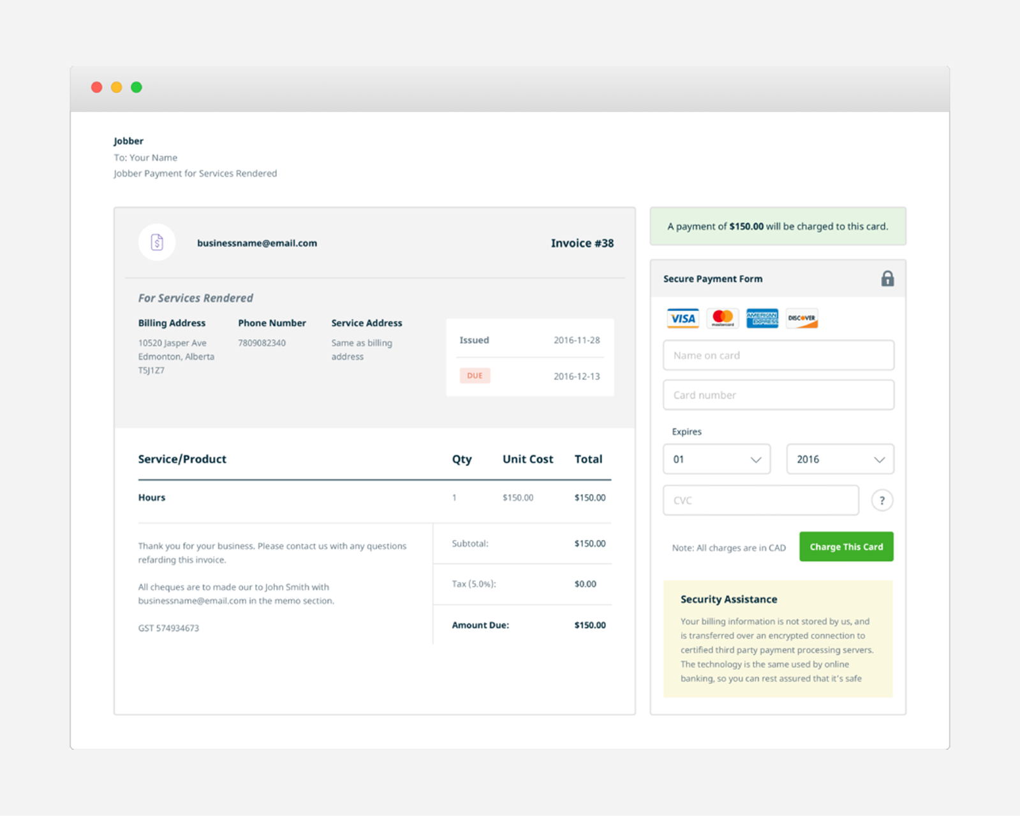Click the green payment amount notice banner

(778, 226)
